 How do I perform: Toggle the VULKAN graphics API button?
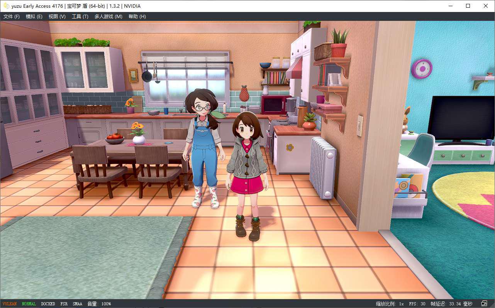[x=10, y=304]
